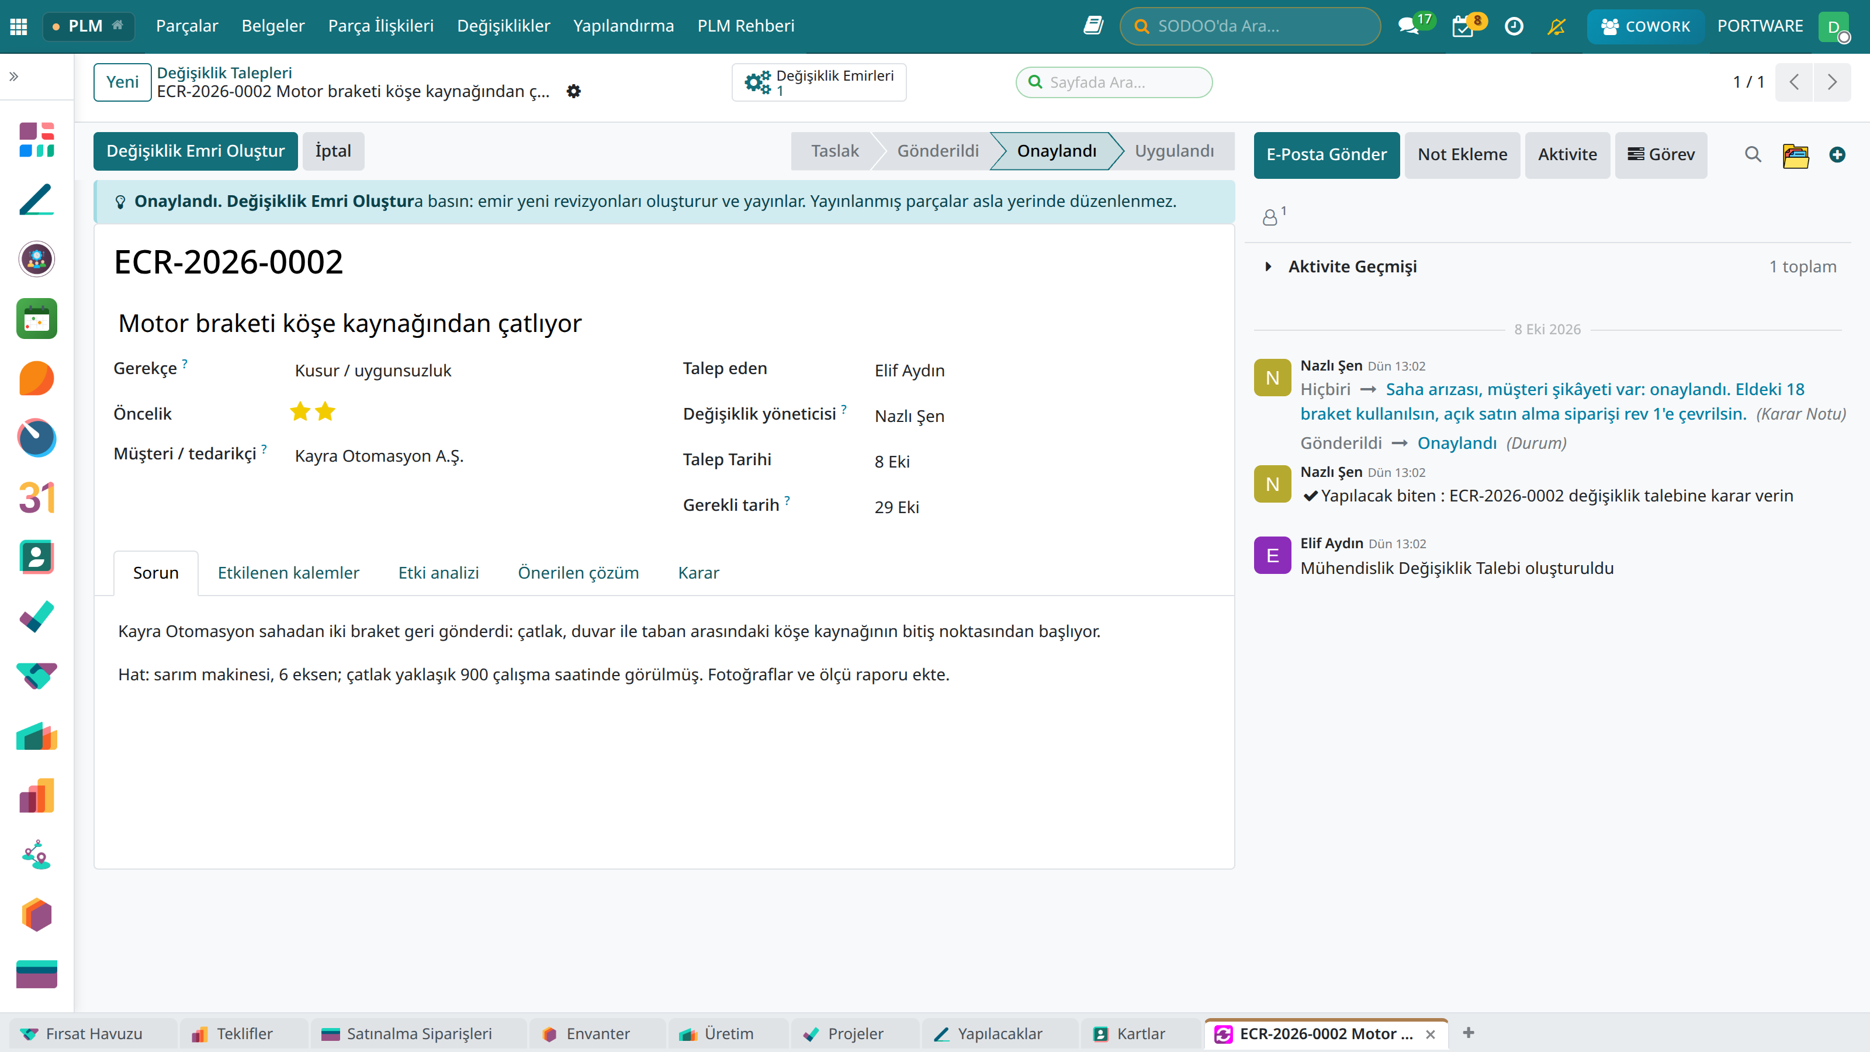Open the apps grid menu icon
The height and width of the screenshot is (1052, 1870).
tap(19, 26)
